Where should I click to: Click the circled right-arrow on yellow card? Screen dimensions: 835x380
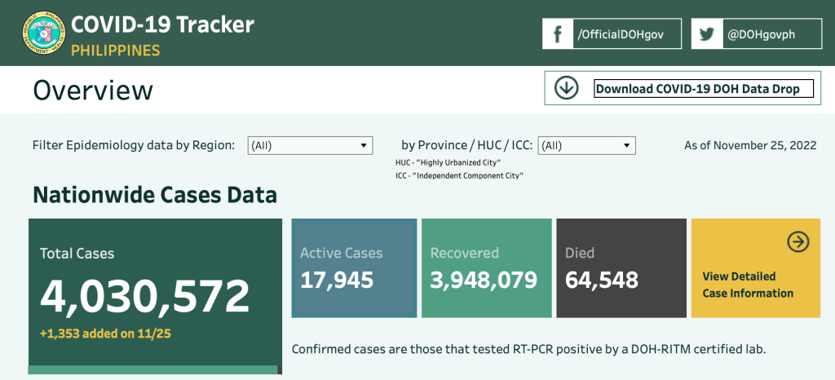(x=797, y=241)
